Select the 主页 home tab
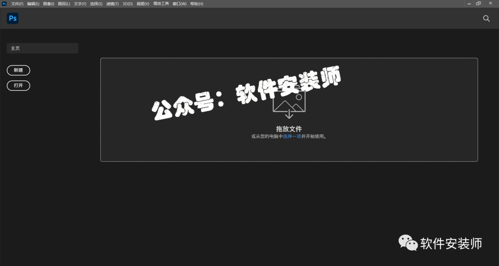 pos(43,48)
